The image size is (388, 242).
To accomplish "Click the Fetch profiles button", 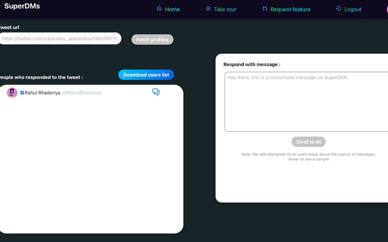I will click(x=152, y=40).
